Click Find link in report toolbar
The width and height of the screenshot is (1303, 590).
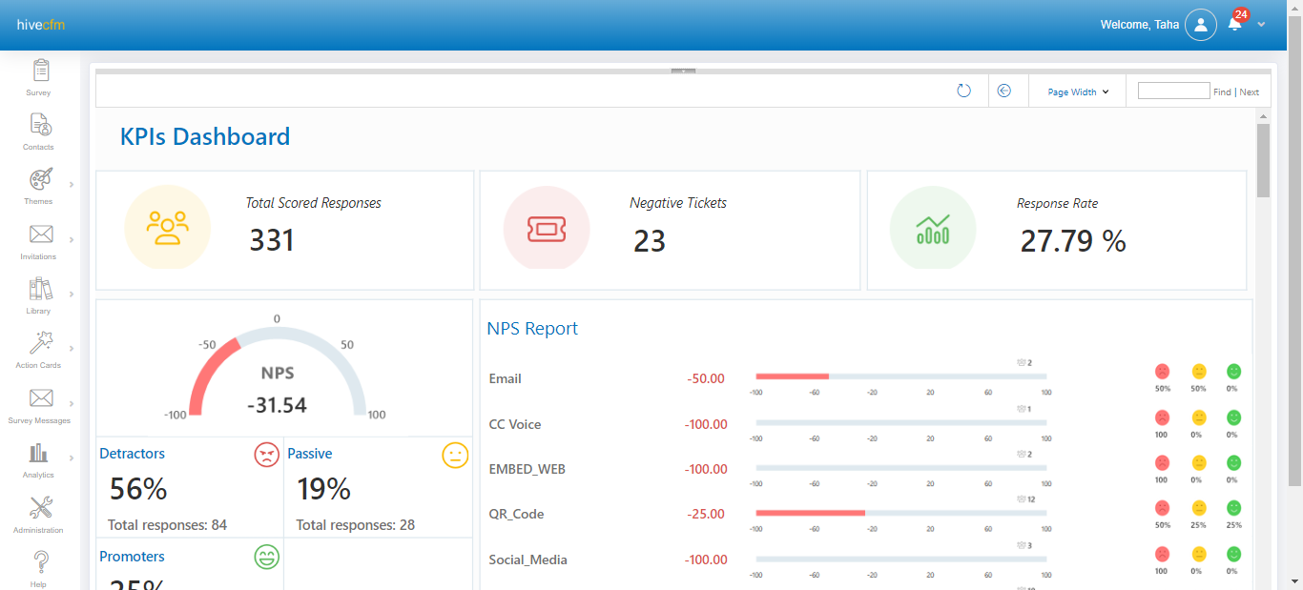[x=1222, y=92]
